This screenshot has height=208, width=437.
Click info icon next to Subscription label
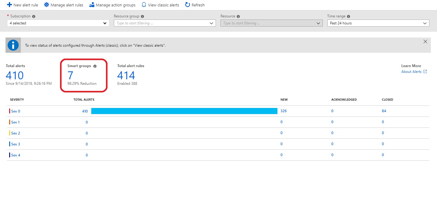coord(34,16)
